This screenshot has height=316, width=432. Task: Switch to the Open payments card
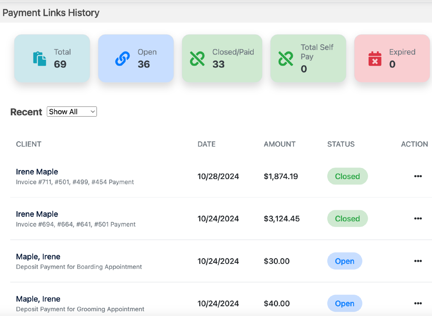136,58
